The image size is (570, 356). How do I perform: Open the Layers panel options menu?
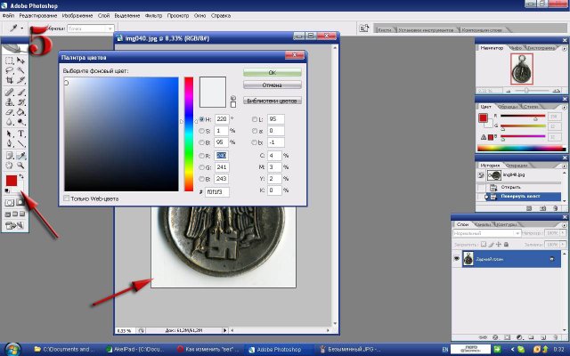click(x=564, y=225)
